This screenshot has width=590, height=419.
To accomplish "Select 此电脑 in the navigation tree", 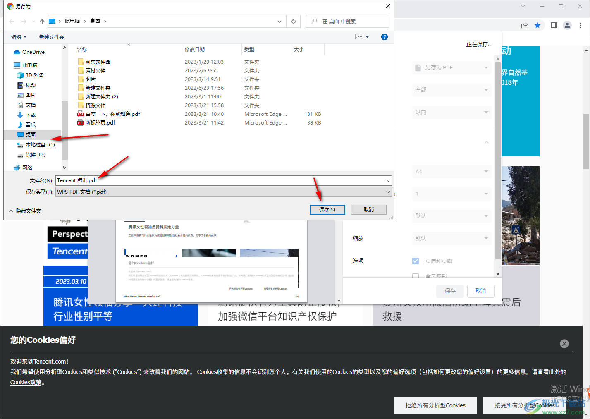I will 29,65.
